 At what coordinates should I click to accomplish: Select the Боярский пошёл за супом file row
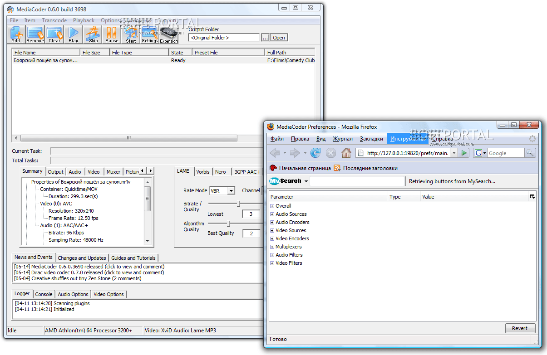[163, 60]
